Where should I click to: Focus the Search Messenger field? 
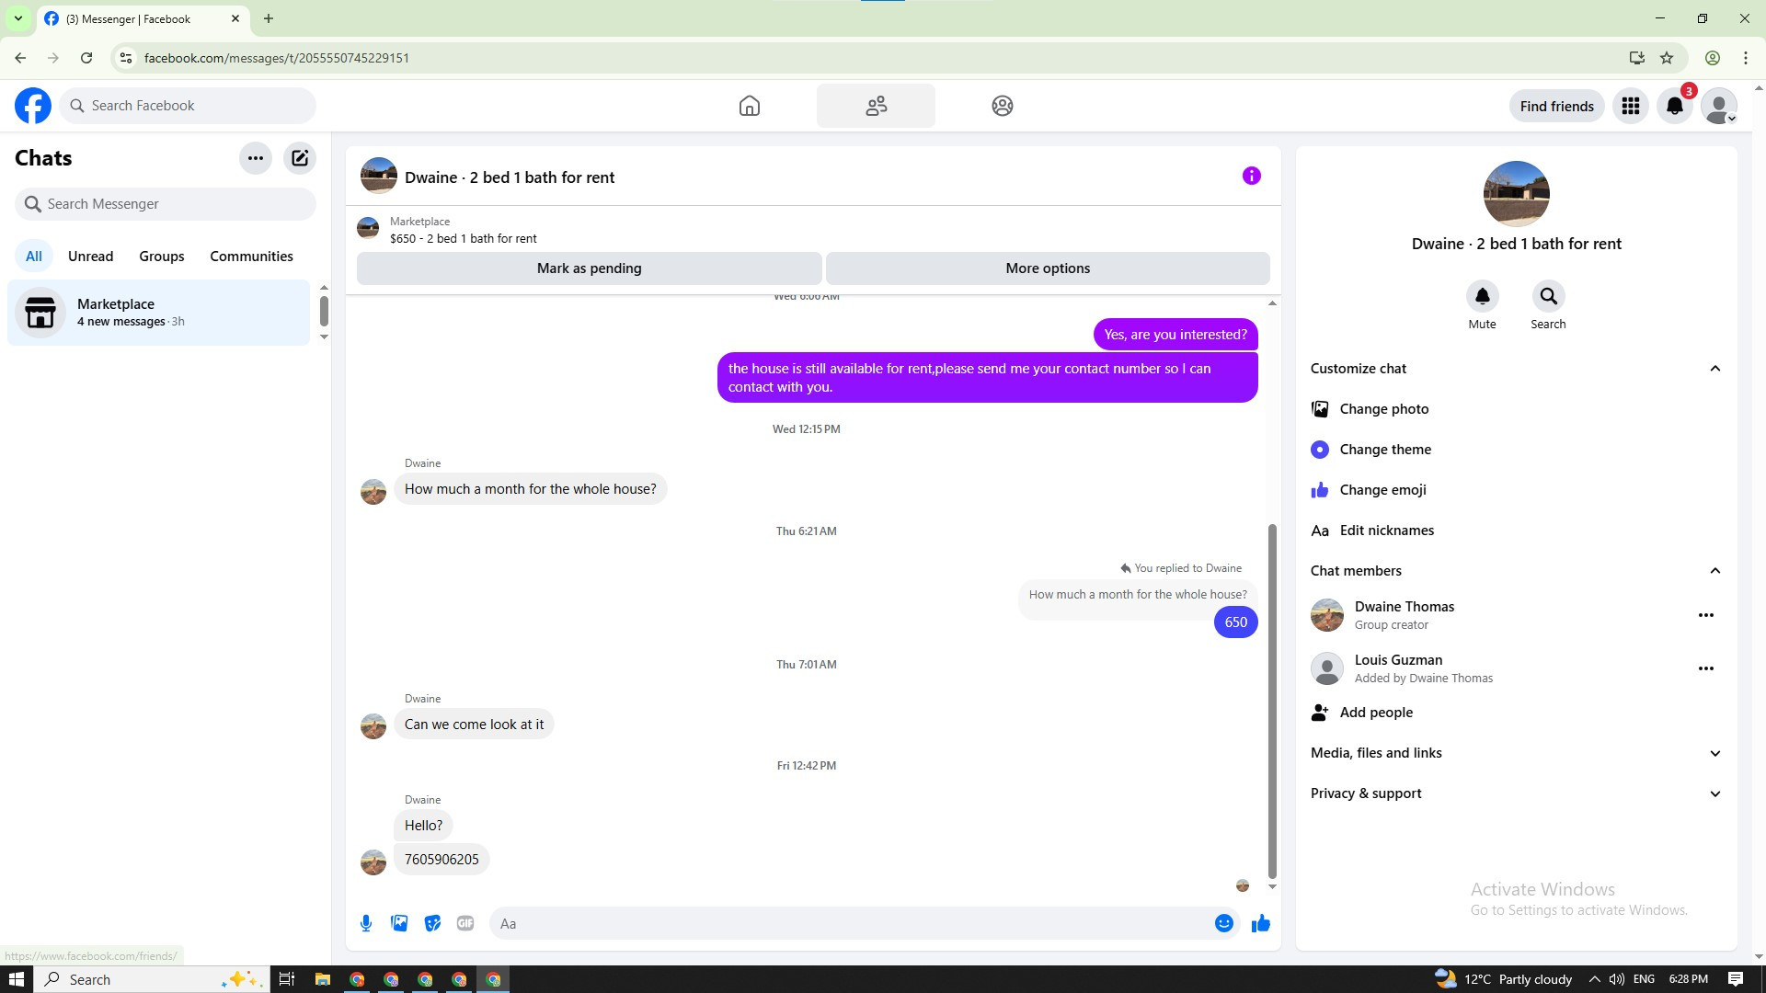166,204
